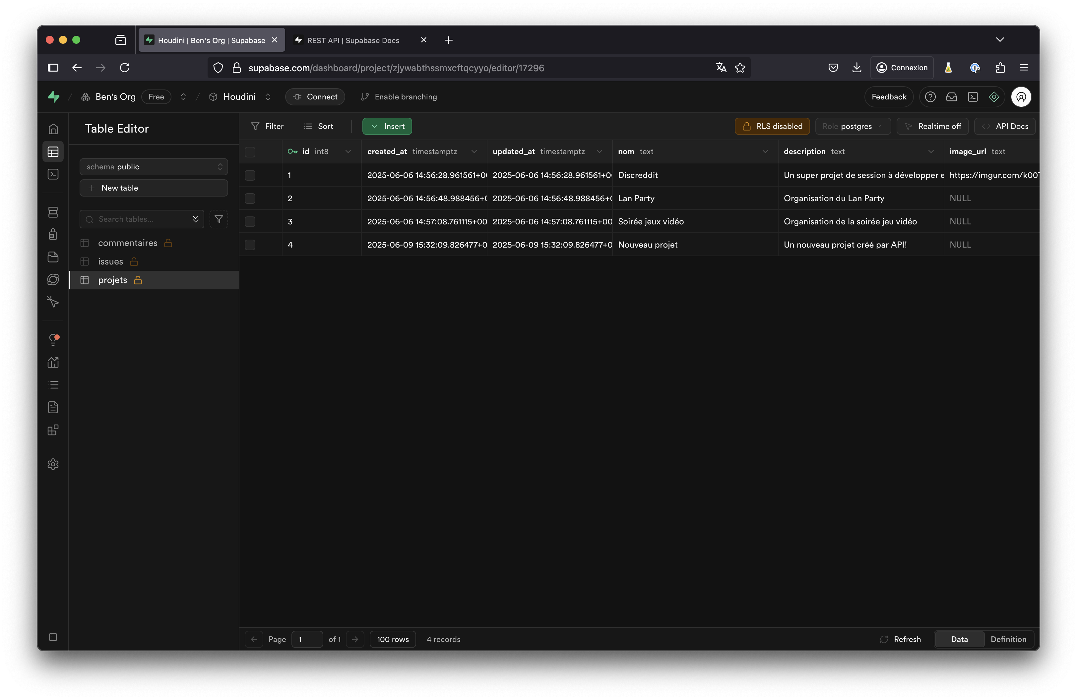Screen dimensions: 1077x700
Task: Open the Advisors lightbulb icon
Action: (x=53, y=340)
